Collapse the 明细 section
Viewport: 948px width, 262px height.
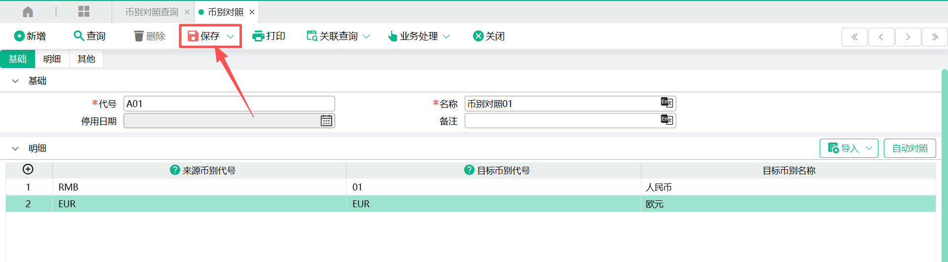pos(15,149)
